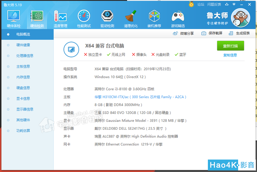
Task: Click the 三星 SSD 840 EVO disk value
Action: point(133,113)
